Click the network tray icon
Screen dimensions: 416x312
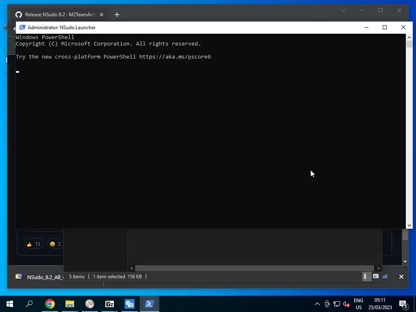337,304
